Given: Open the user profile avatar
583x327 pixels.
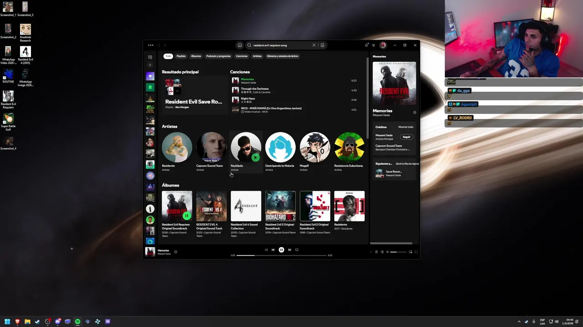Looking at the screenshot, I should (383, 45).
